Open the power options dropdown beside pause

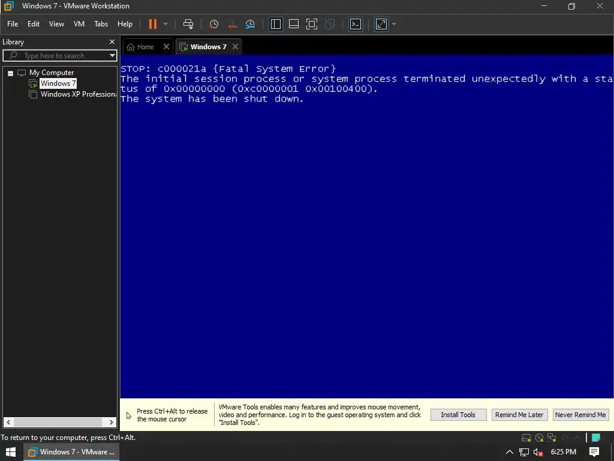(x=165, y=24)
